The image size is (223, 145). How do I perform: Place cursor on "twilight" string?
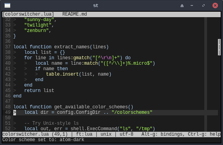[x=38, y=25]
